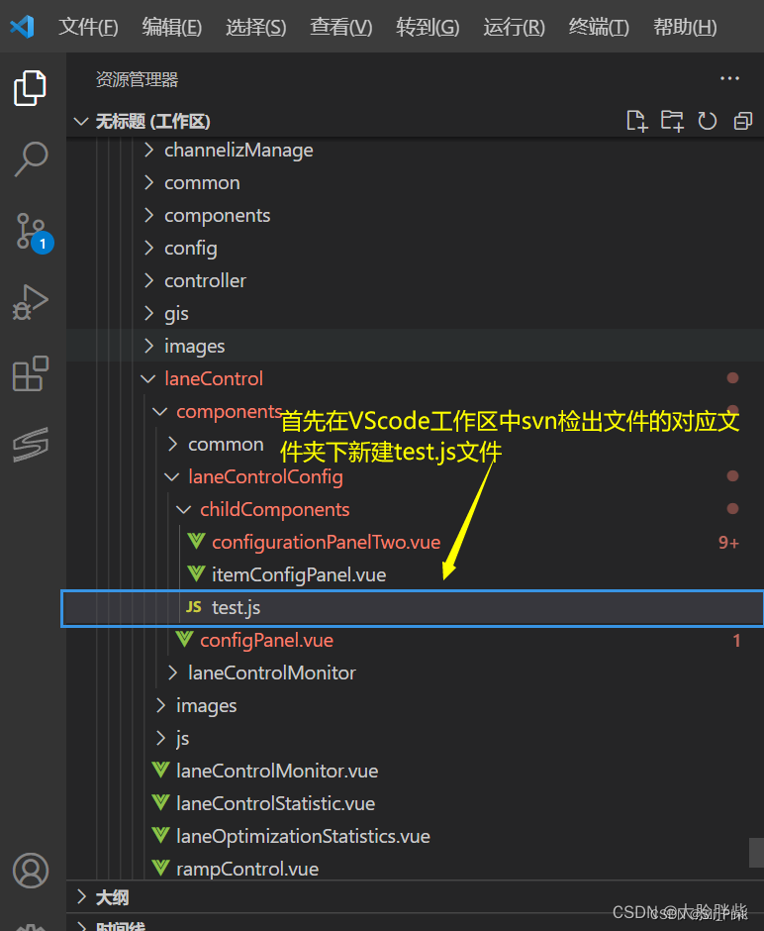
Task: Open the Search view icon
Action: (x=31, y=158)
